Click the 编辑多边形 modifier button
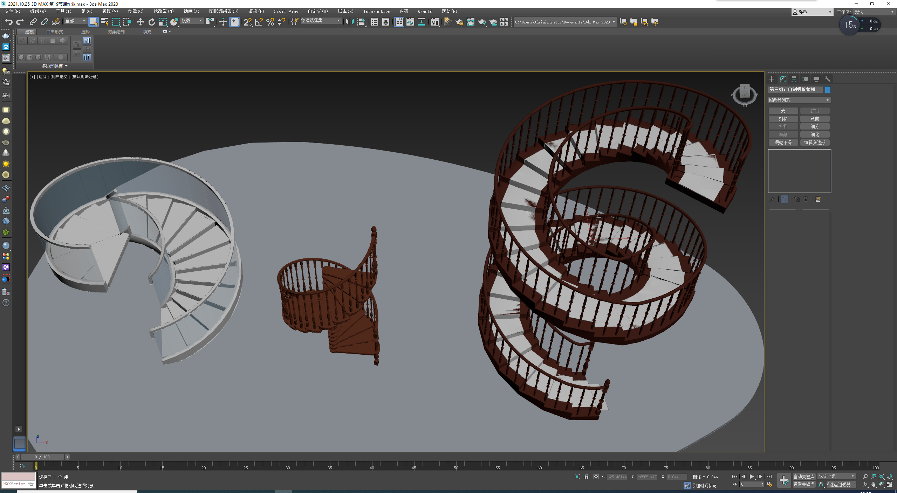Image resolution: width=897 pixels, height=493 pixels. tap(815, 143)
